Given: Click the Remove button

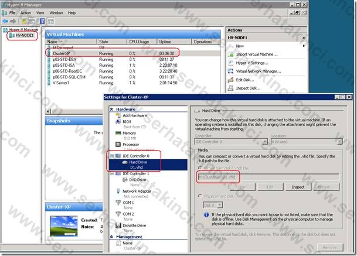Looking at the screenshot, I should pos(329,247).
